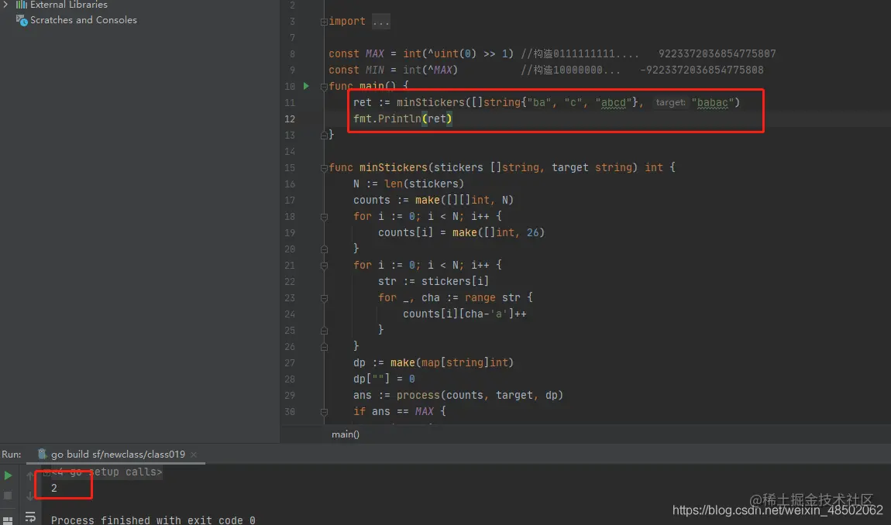Click the fold end marker on line 26

324,347
